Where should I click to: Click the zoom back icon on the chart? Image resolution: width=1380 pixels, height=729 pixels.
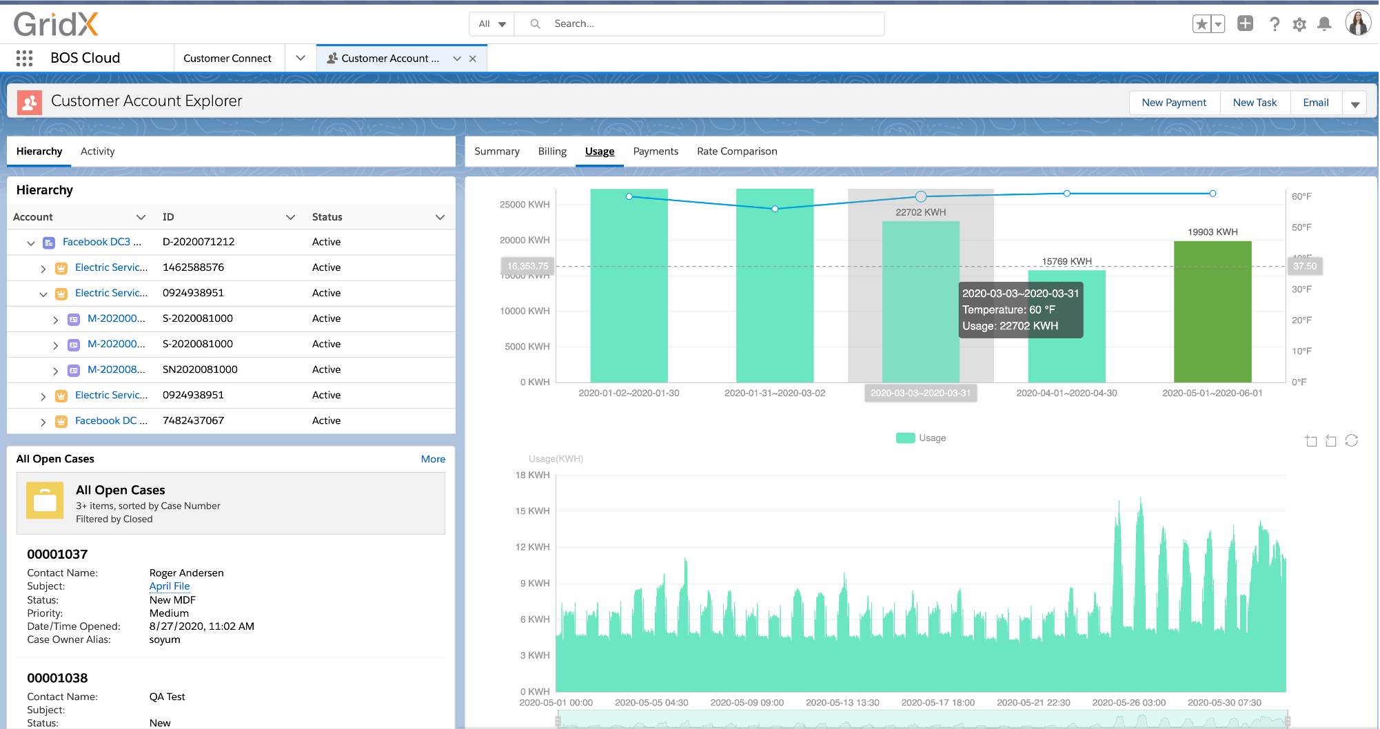tap(1330, 440)
